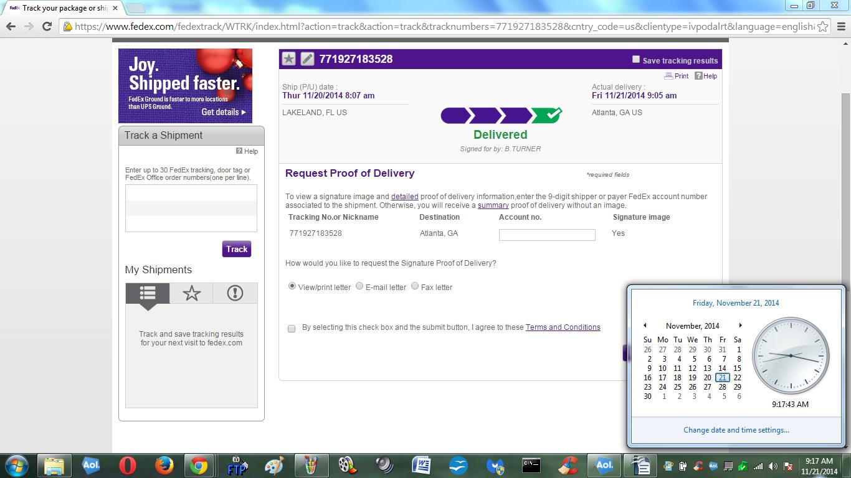Open the list view tab in My Shipments
Screen dimensions: 851x478
click(148, 293)
